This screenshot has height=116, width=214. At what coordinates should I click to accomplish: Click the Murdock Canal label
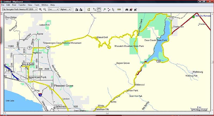[x=56, y=71]
